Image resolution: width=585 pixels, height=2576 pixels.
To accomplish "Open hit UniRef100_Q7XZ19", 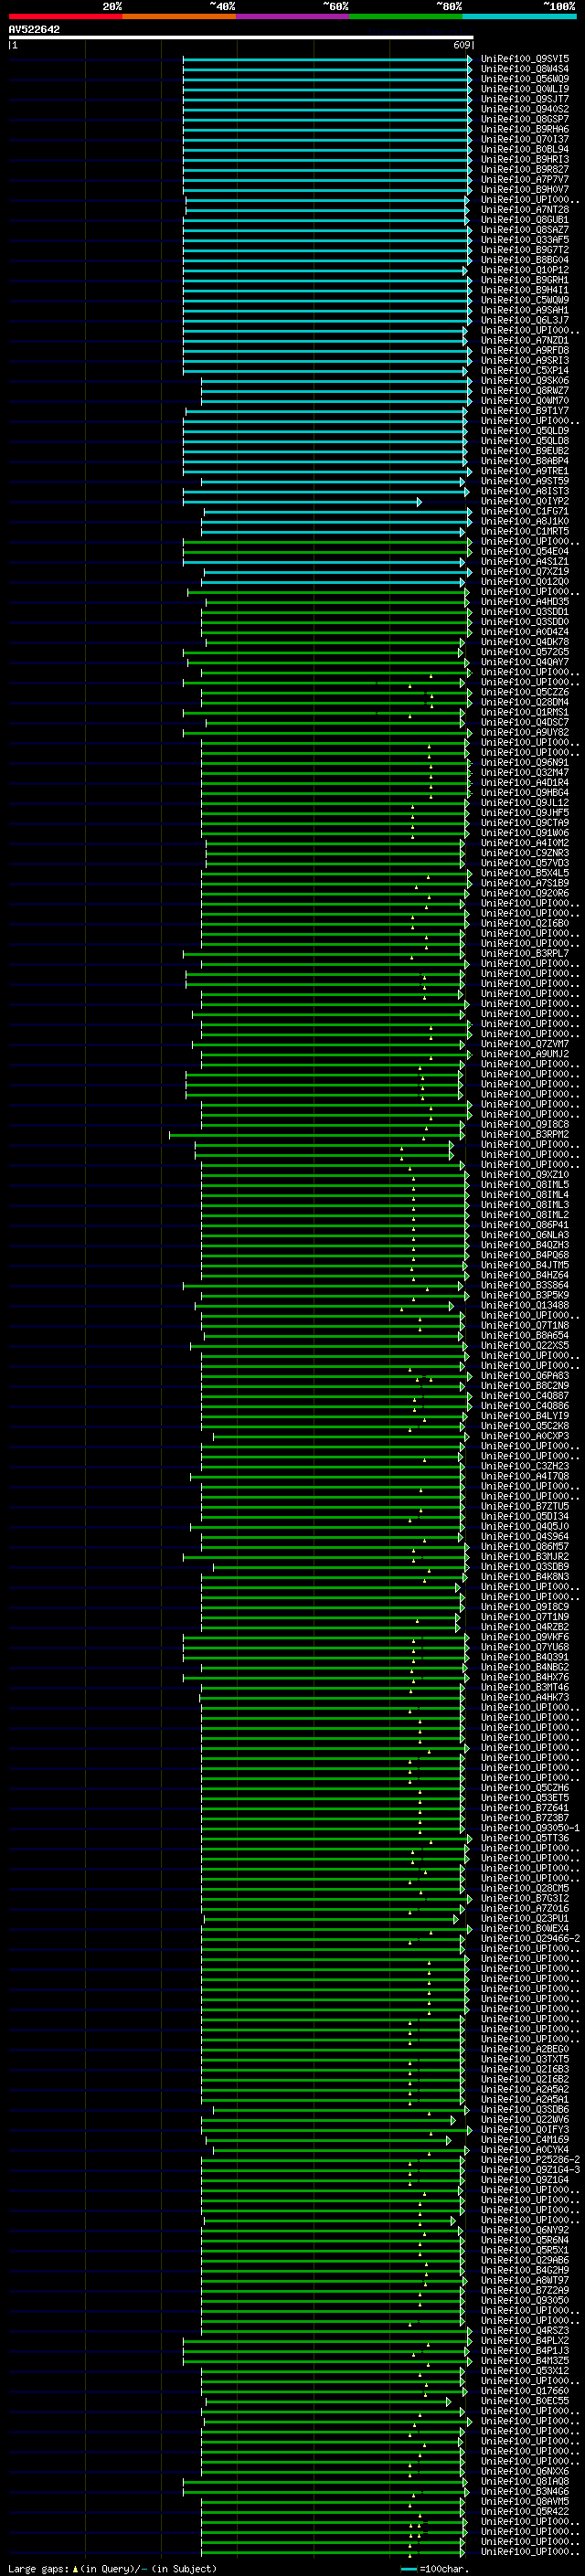I will (525, 571).
